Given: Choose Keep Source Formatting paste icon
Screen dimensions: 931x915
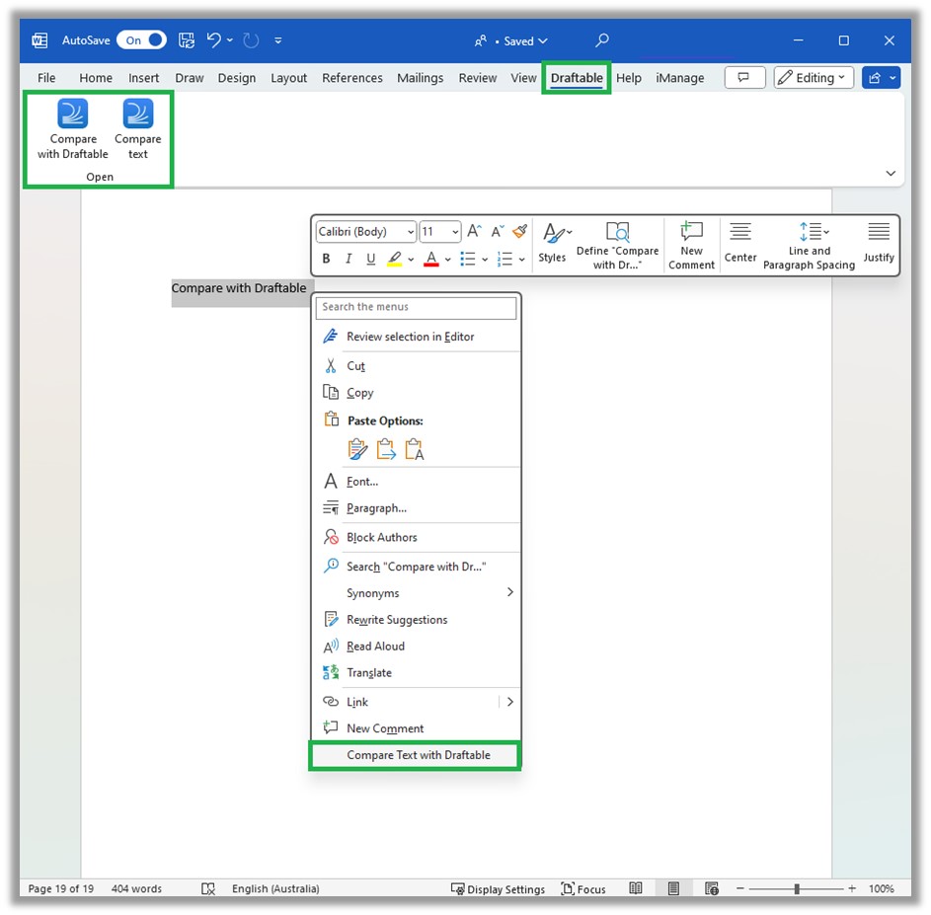Looking at the screenshot, I should [x=357, y=449].
